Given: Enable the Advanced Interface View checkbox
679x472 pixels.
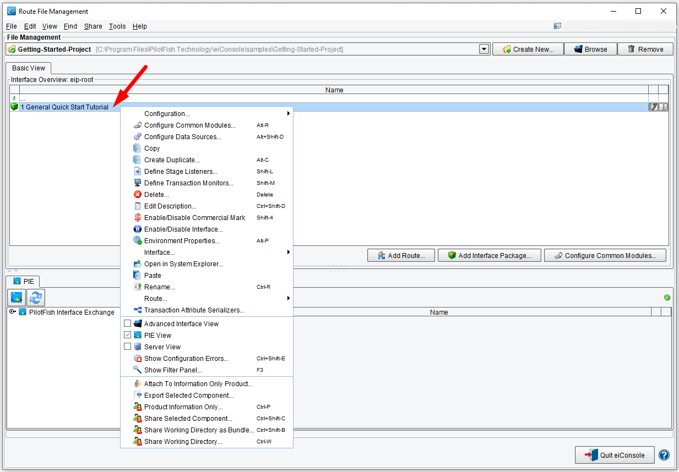Looking at the screenshot, I should (128, 324).
